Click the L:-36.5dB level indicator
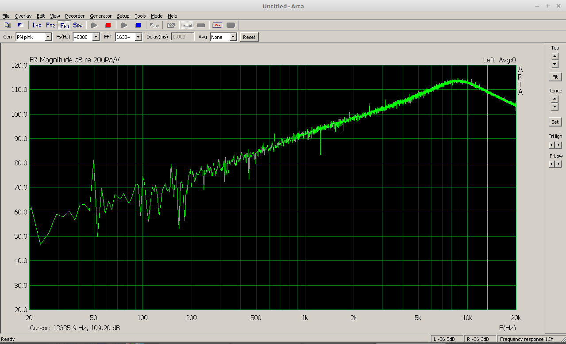566x344 pixels. coord(447,339)
